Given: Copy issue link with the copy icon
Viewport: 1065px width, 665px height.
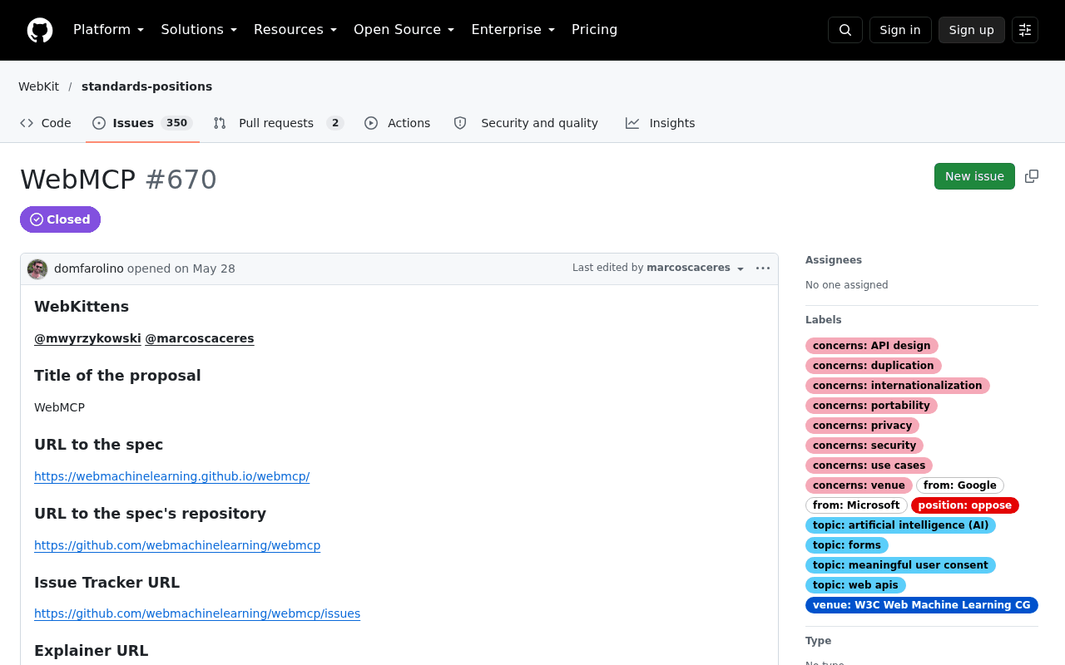Looking at the screenshot, I should (1032, 176).
